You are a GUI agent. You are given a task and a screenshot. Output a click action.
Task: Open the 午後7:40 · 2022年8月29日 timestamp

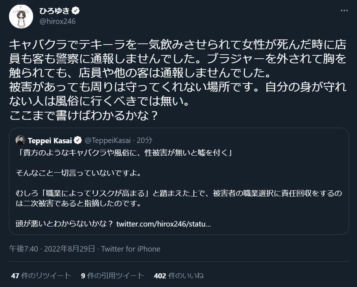tap(52, 249)
